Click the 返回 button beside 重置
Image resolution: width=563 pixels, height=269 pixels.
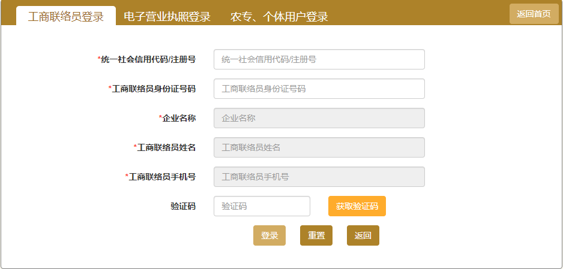(x=363, y=235)
